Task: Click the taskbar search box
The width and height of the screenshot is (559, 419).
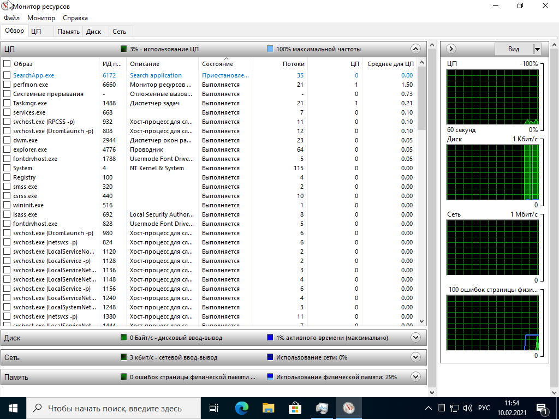Action: pos(114,408)
